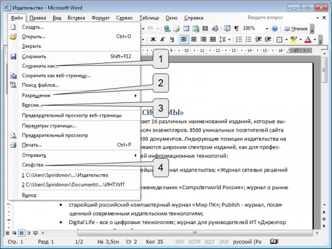Click the Введите вопрос help field
Screen dimensions: 332x249
[x=281, y=18]
